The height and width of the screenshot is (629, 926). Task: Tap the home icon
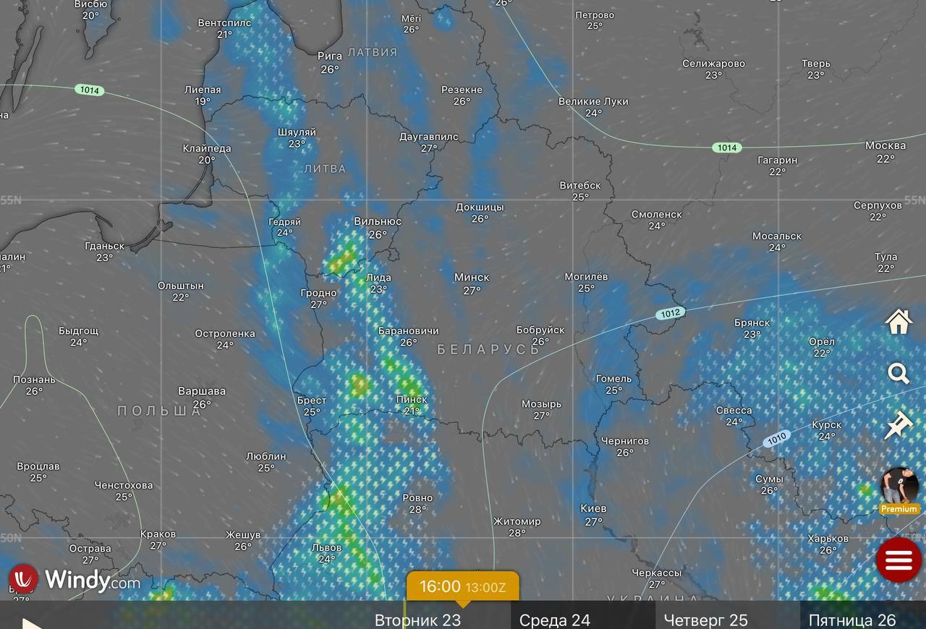tap(898, 321)
